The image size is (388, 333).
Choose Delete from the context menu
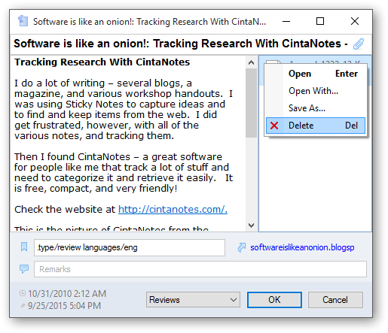316,126
